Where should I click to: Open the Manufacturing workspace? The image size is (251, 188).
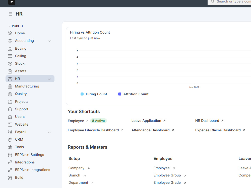27,86
